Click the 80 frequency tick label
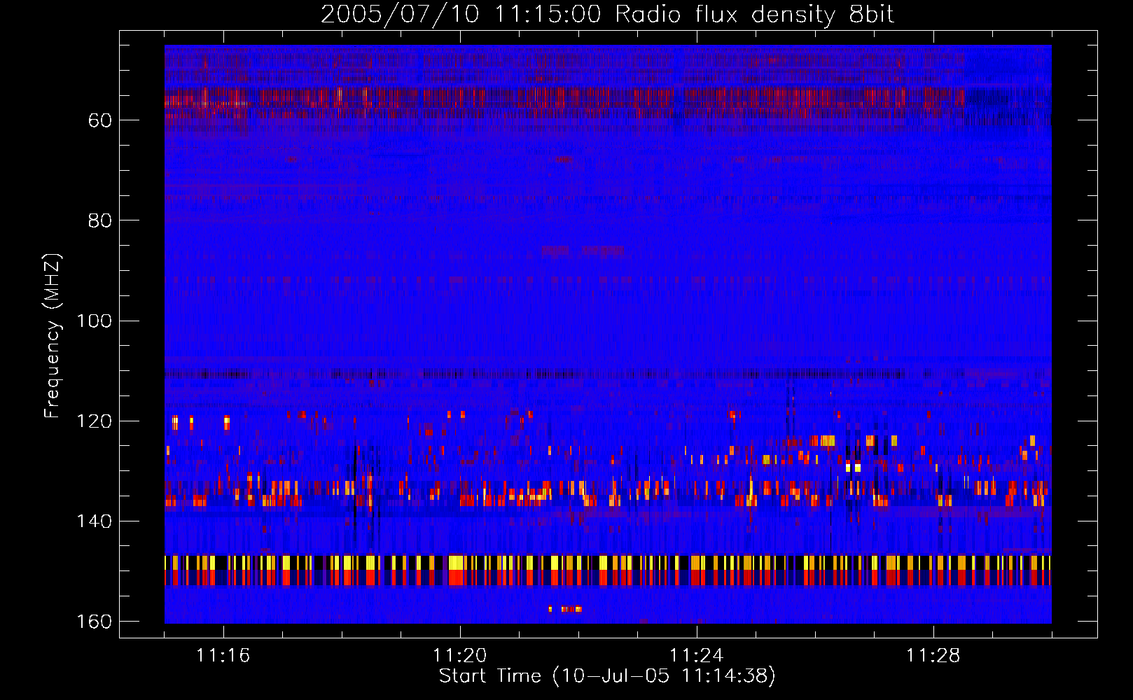The width and height of the screenshot is (1133, 700). pyautogui.click(x=100, y=220)
